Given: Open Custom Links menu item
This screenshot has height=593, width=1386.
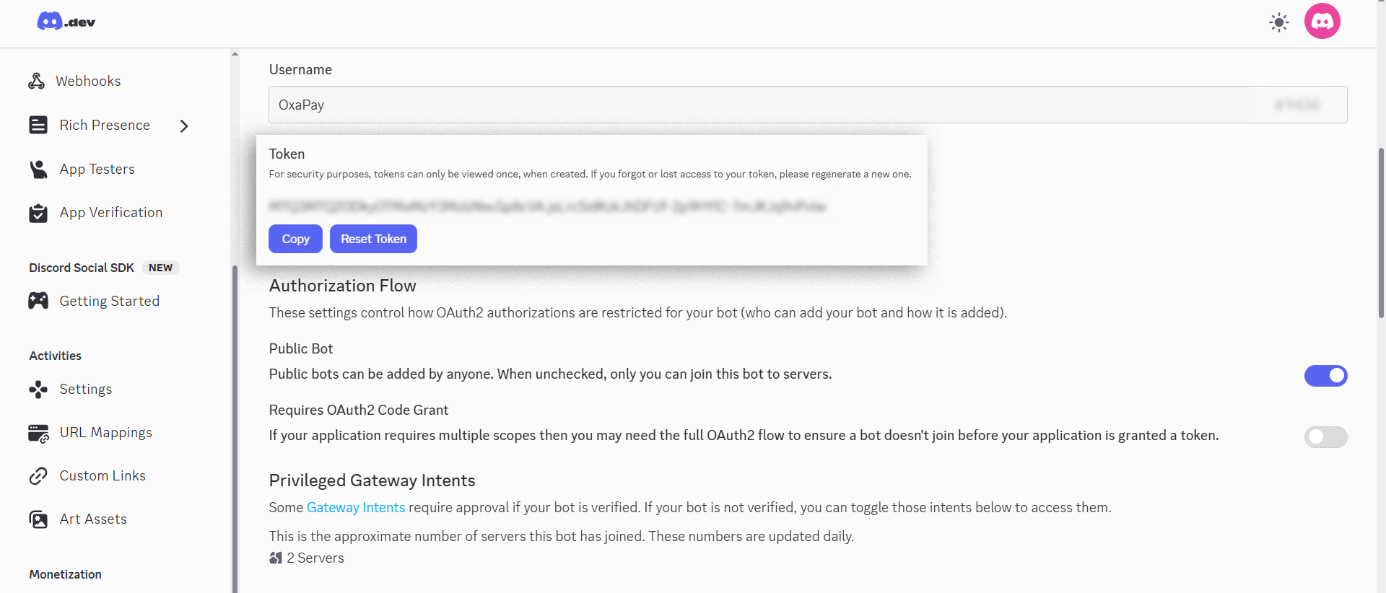Looking at the screenshot, I should click(x=103, y=476).
